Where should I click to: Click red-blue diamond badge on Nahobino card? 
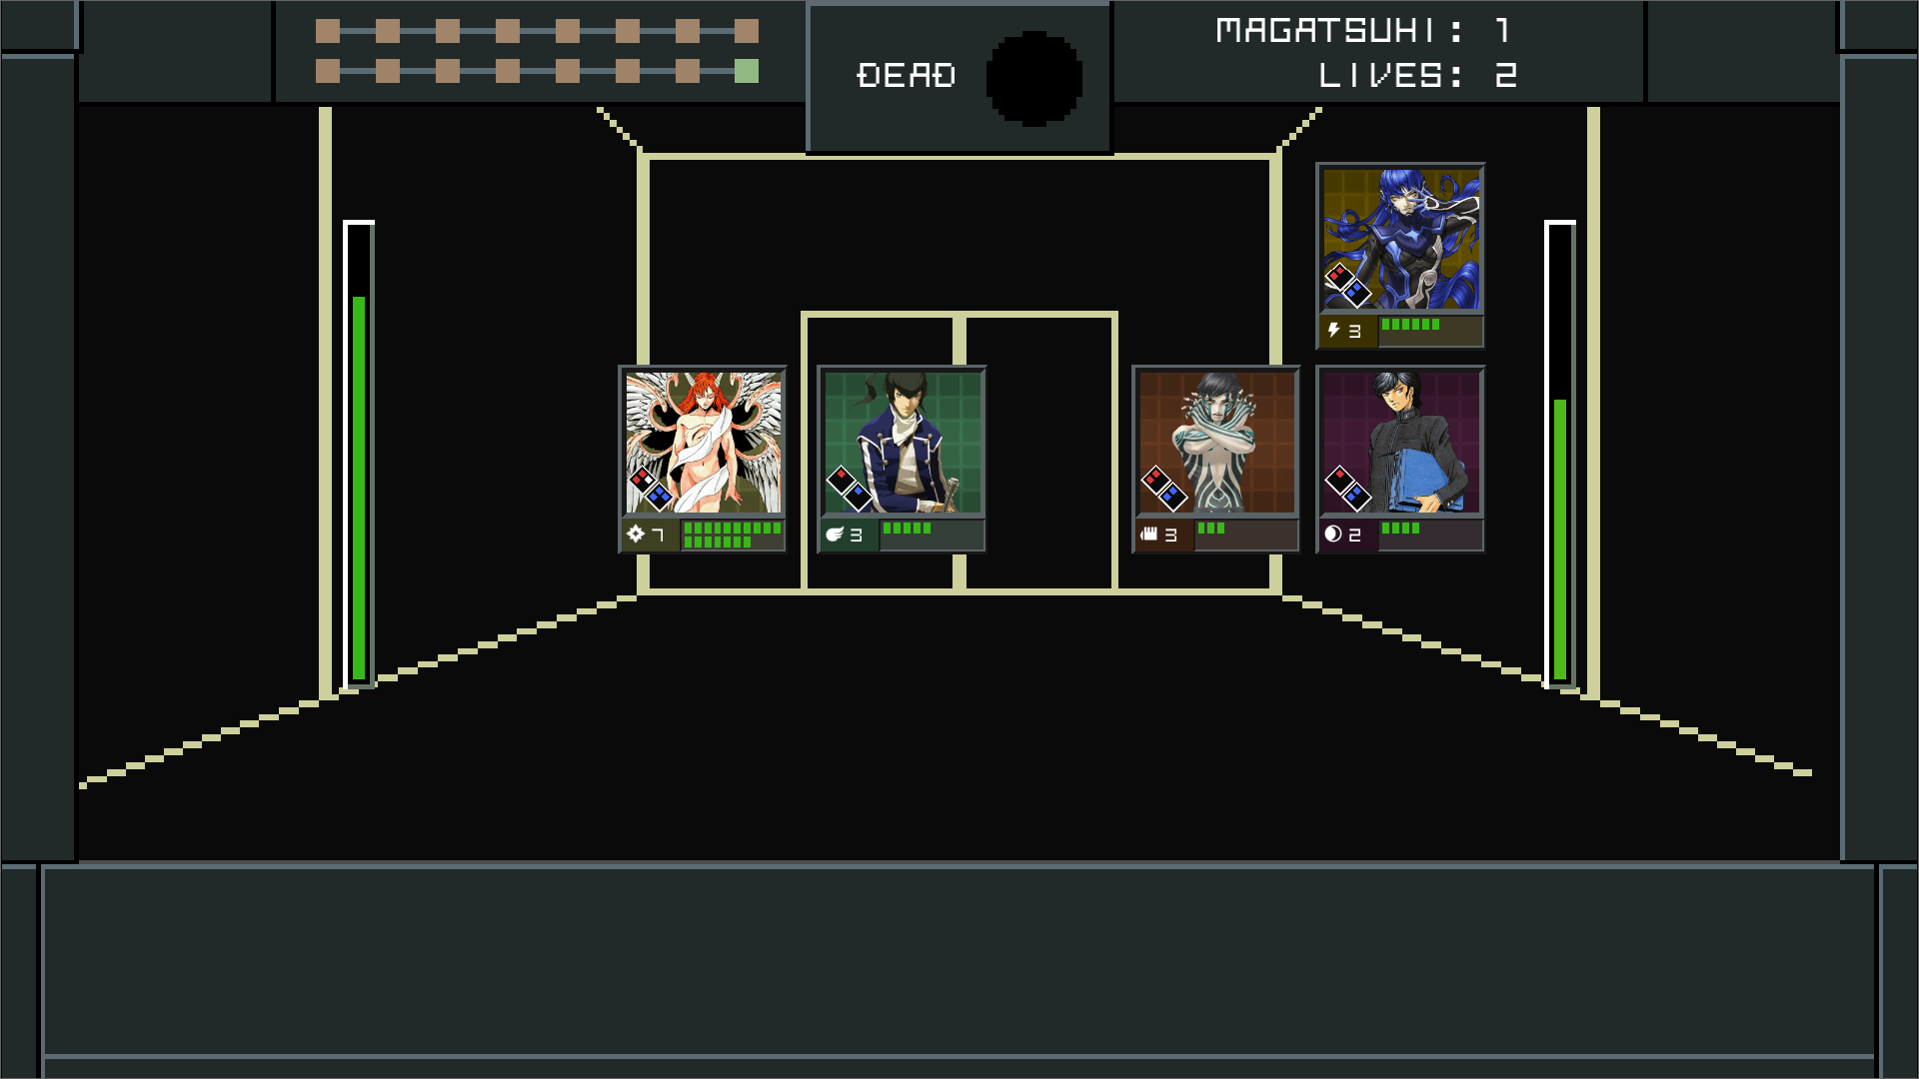tap(1348, 285)
